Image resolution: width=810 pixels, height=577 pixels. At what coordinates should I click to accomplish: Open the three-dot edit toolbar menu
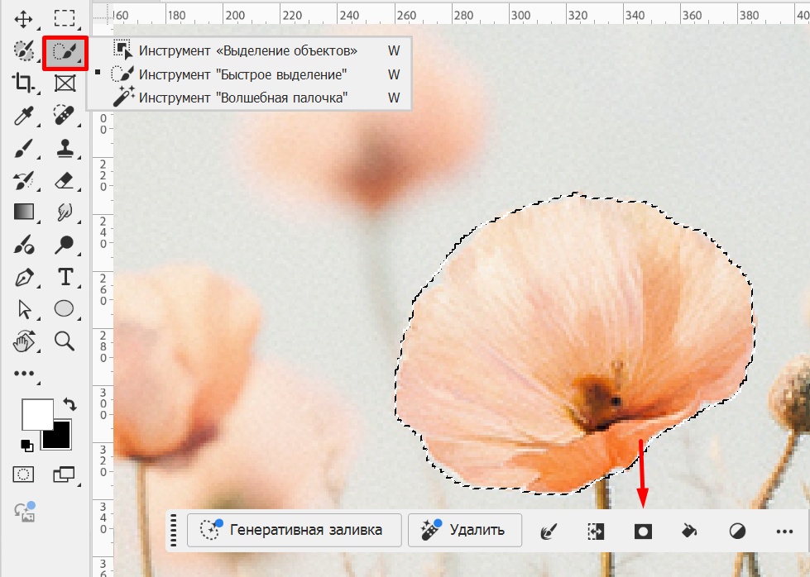(24, 374)
